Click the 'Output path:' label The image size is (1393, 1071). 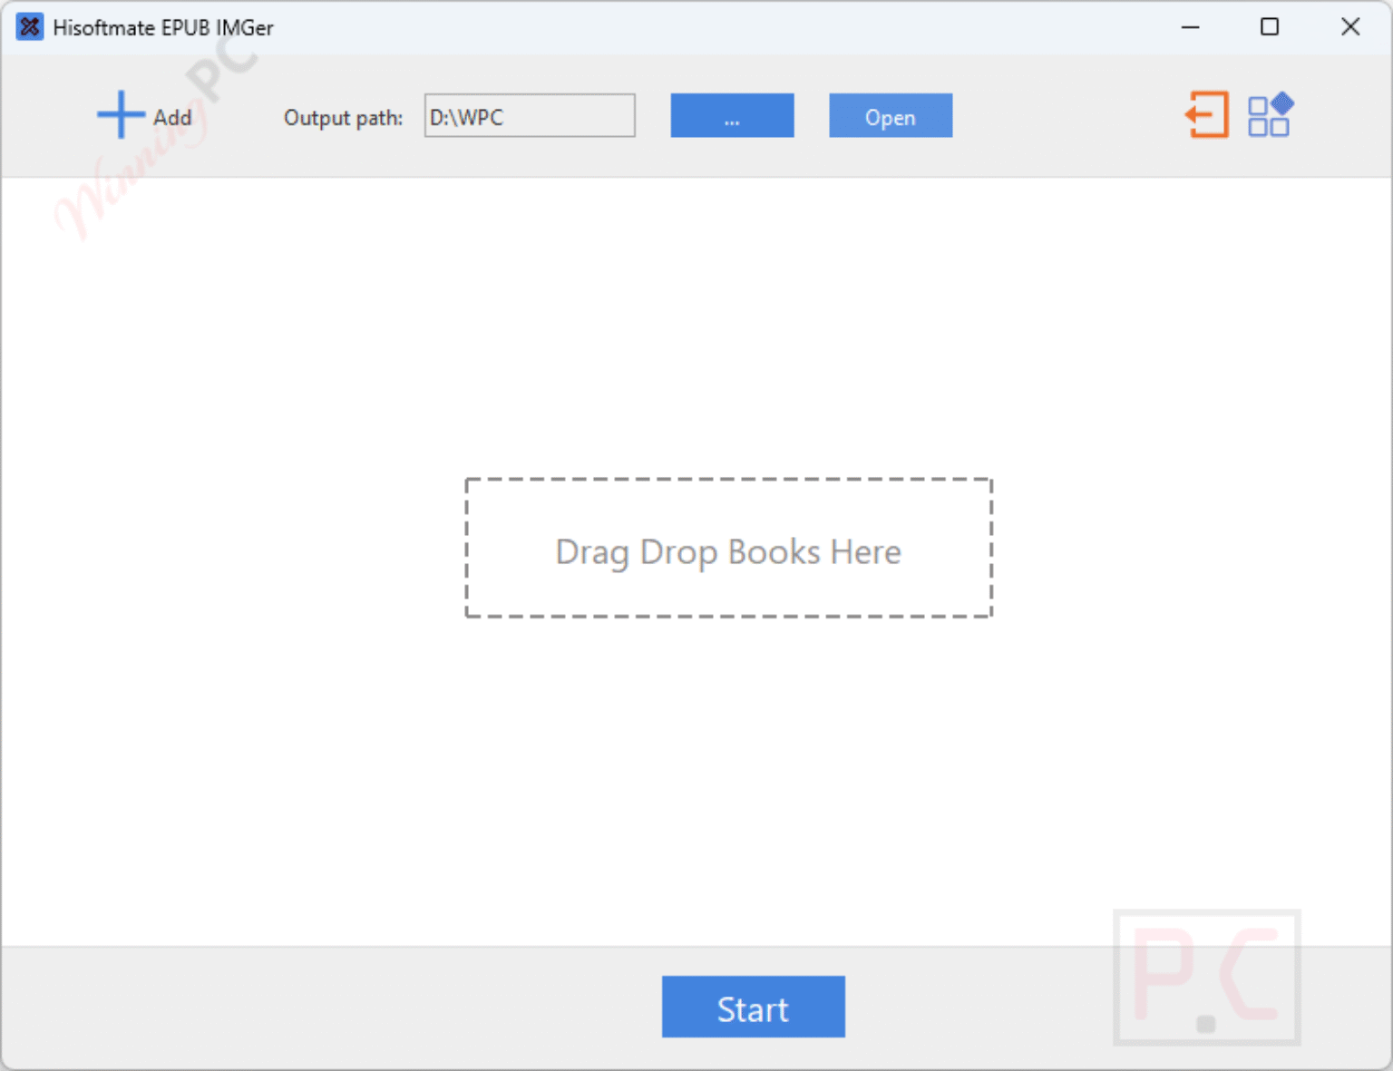[x=343, y=118]
